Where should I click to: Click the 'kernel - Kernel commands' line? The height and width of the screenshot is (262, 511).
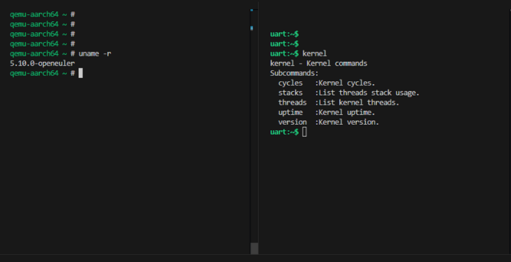(x=318, y=63)
